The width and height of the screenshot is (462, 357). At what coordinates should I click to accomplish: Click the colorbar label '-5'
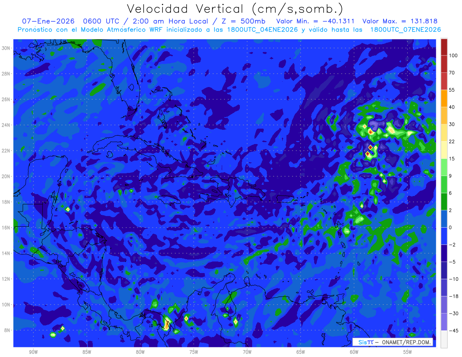(452, 262)
